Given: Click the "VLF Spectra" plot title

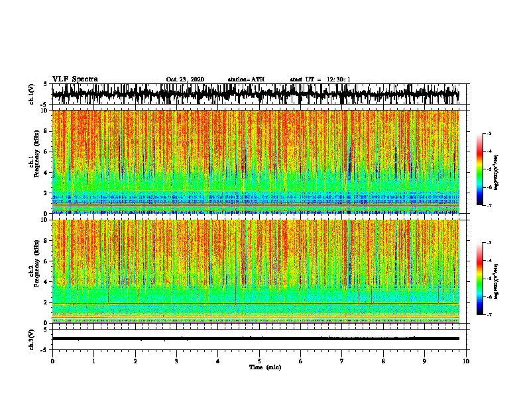Looking at the screenshot, I should [75, 79].
